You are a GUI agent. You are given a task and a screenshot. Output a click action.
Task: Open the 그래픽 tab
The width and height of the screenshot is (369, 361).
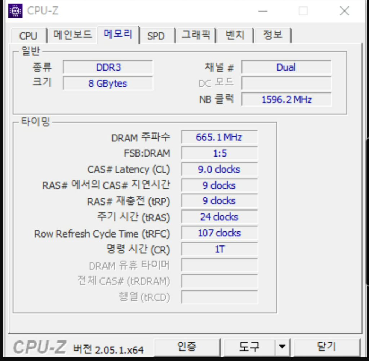click(x=195, y=35)
